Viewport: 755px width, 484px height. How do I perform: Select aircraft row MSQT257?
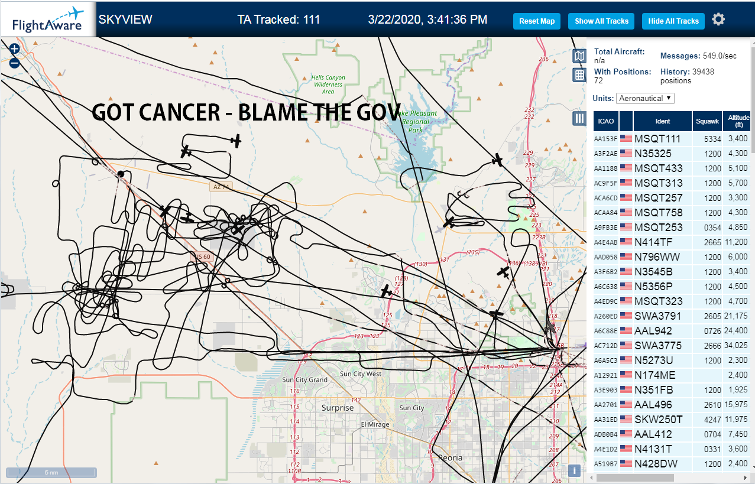coord(672,198)
